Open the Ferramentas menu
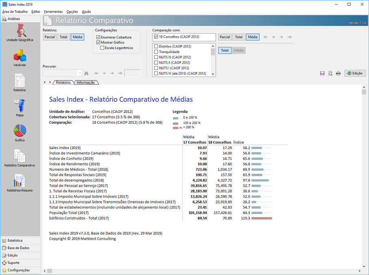 pyautogui.click(x=53, y=12)
